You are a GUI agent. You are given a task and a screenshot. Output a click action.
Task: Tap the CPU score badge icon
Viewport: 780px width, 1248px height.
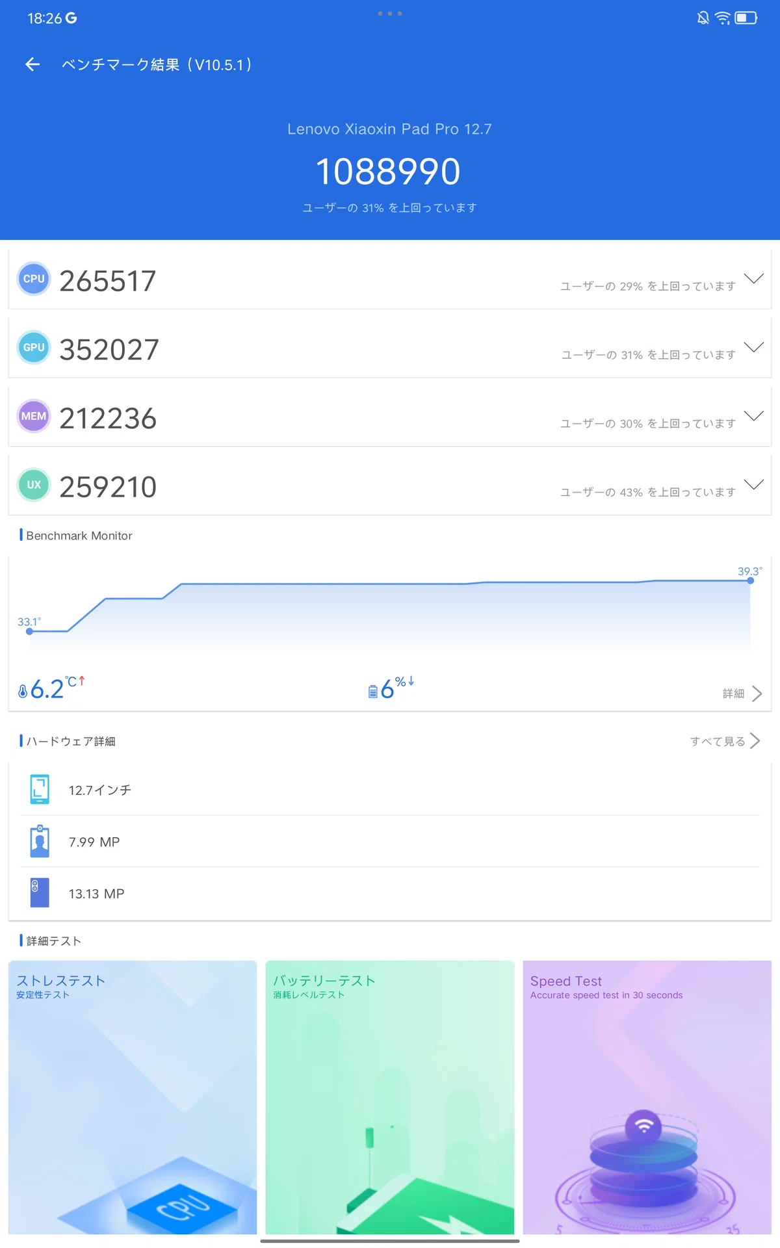coord(34,279)
